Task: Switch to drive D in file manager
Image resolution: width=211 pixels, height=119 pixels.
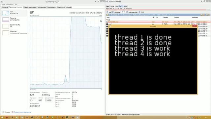Action: coord(112,6)
